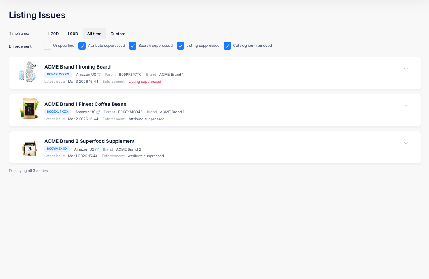429x279 pixels.
Task: Choose the Custom timeframe option
Action: click(118, 34)
